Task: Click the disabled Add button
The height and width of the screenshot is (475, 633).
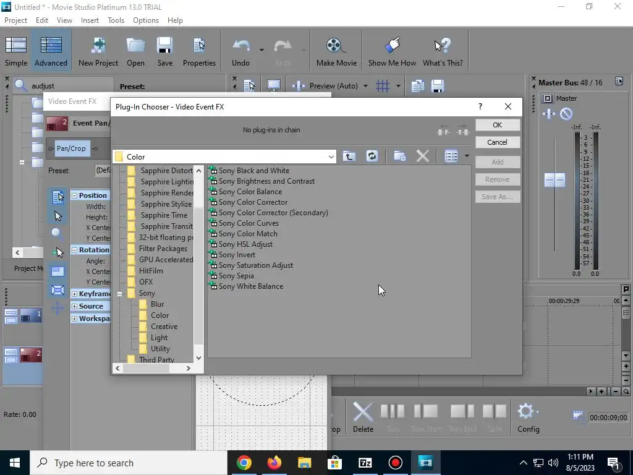Action: [498, 162]
